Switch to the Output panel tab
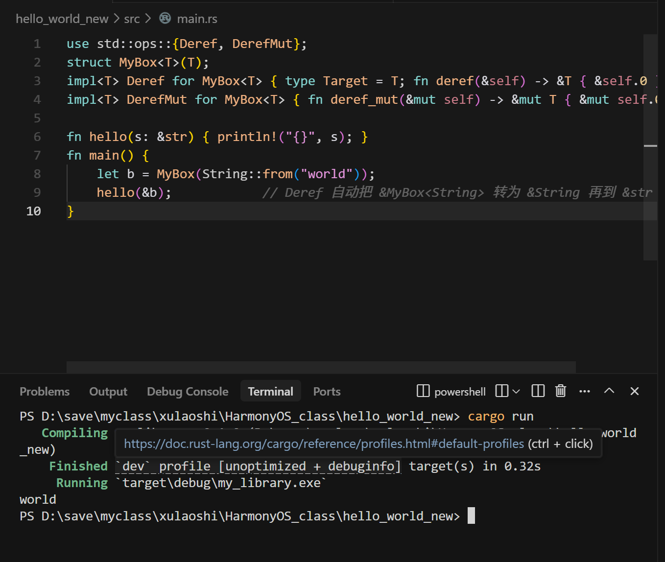This screenshot has height=562, width=665. [108, 392]
